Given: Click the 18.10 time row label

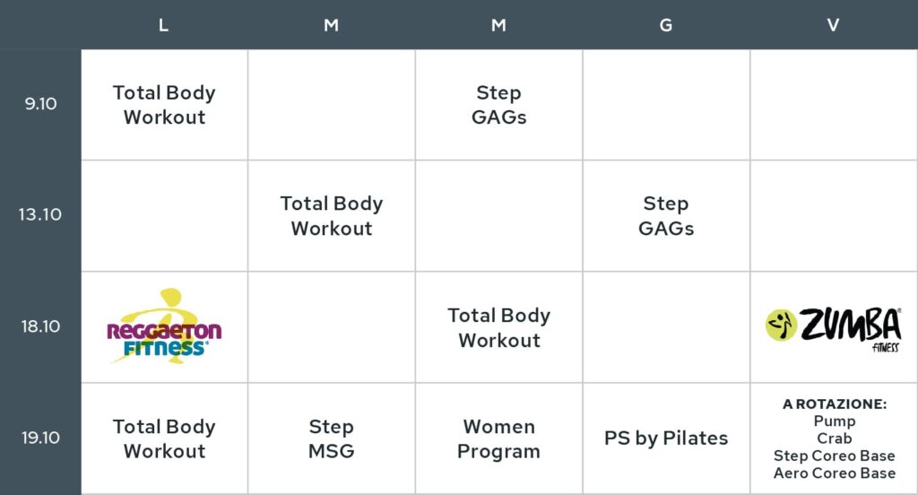Looking at the screenshot, I should click(x=40, y=326).
